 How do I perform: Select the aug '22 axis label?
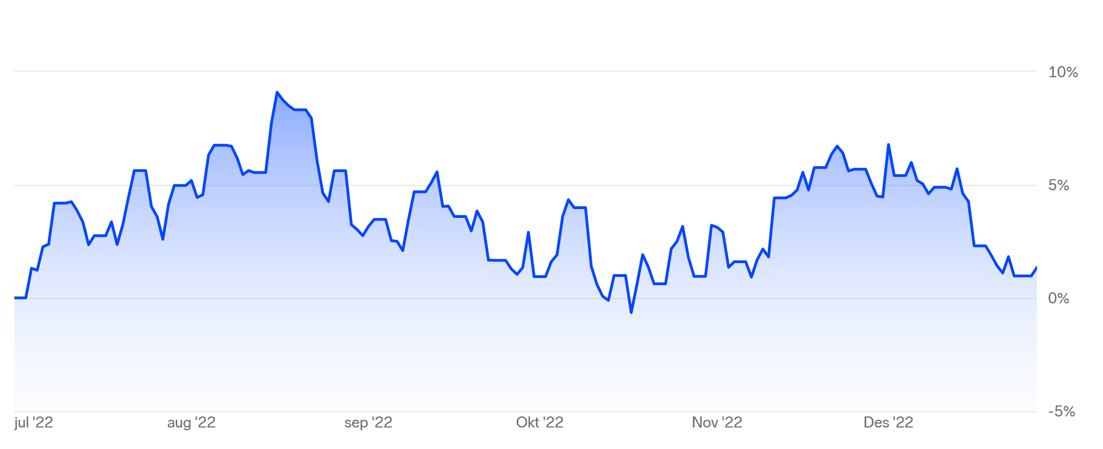pyautogui.click(x=191, y=423)
